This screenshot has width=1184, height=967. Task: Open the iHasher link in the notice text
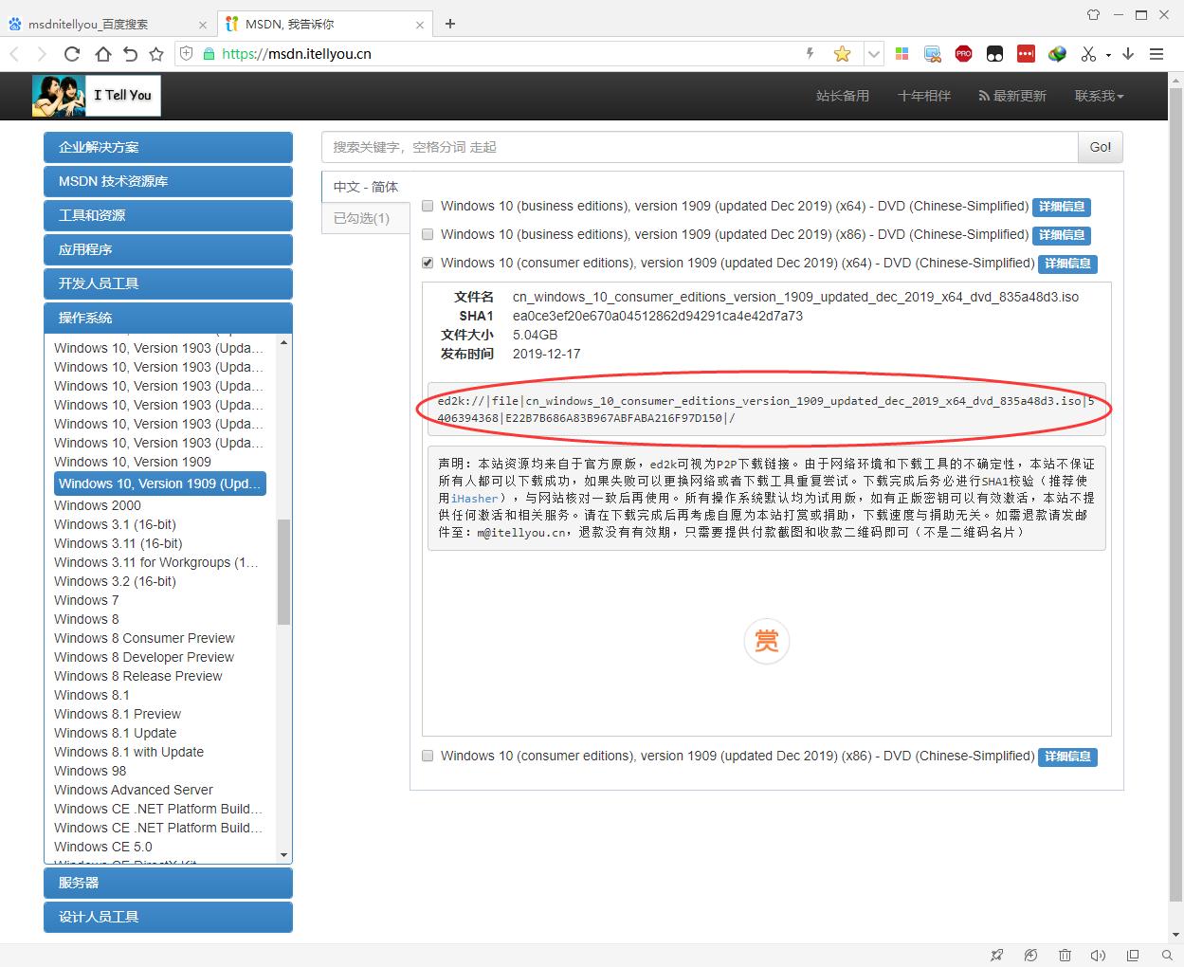(476, 498)
